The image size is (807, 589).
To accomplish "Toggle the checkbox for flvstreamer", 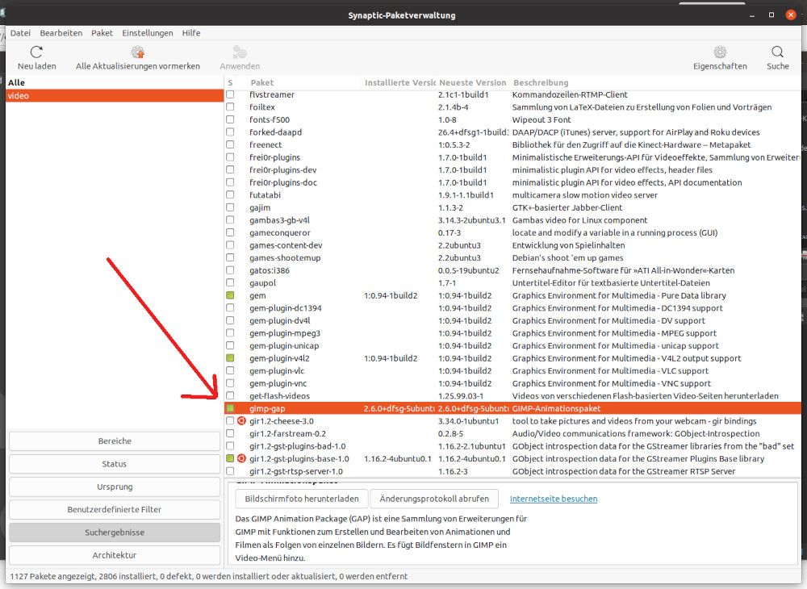I will point(230,94).
